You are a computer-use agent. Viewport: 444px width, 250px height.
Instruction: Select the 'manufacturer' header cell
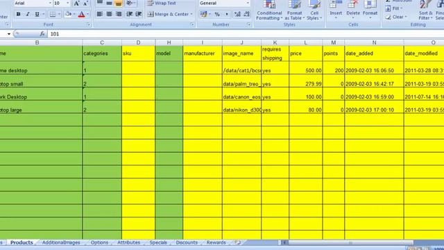[203, 53]
